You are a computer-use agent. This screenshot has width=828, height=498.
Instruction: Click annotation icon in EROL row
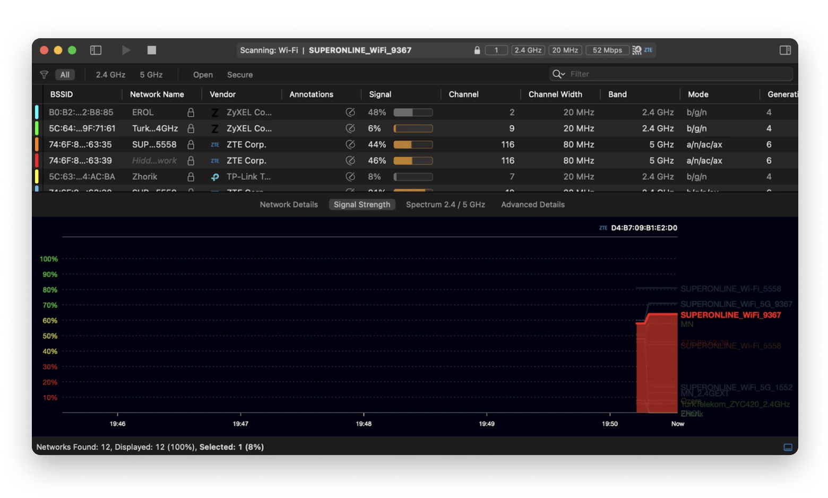pyautogui.click(x=350, y=112)
